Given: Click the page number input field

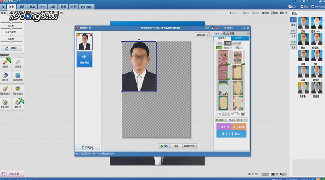Looking at the screenshot, I should (236, 114).
